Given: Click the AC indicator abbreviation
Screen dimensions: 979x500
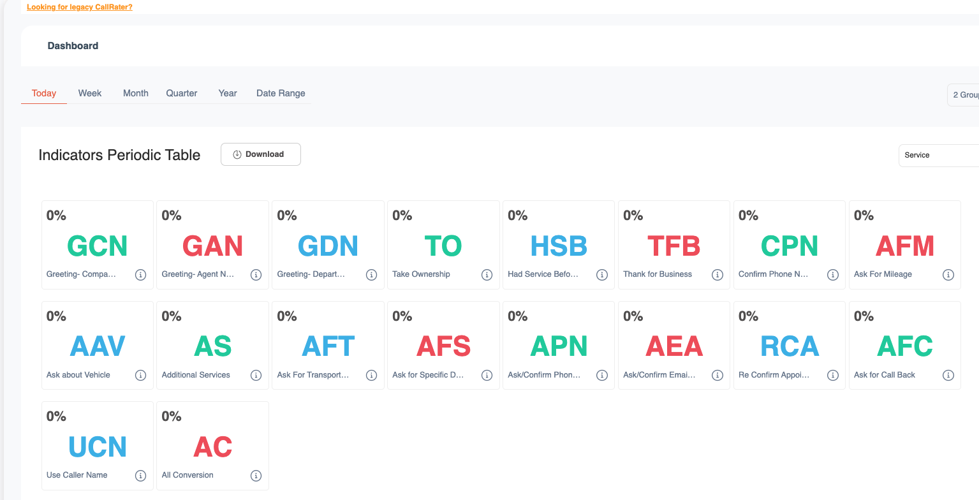Looking at the screenshot, I should [213, 447].
